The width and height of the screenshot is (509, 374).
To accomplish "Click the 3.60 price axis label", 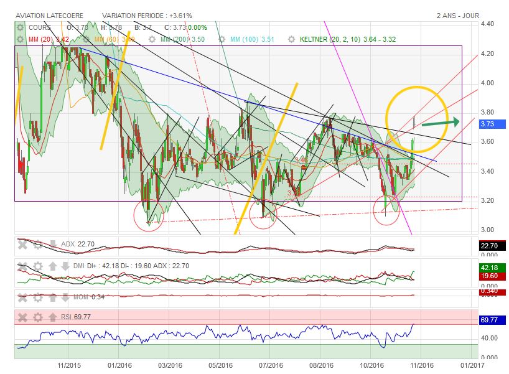I will pyautogui.click(x=488, y=141).
